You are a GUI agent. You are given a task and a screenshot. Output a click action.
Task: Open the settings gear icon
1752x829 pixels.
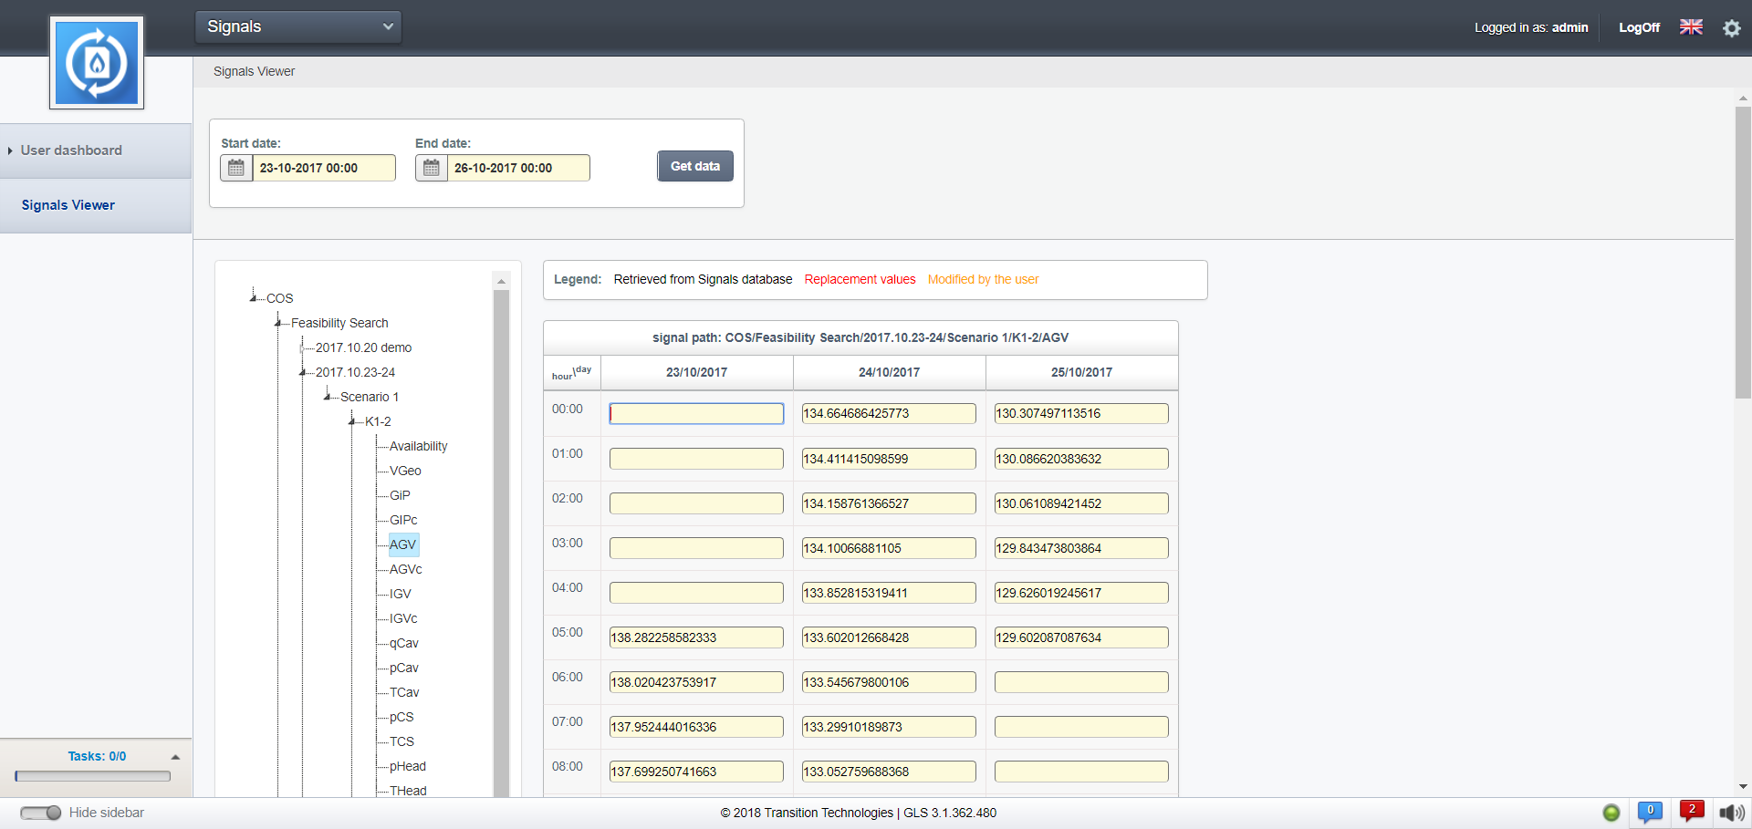(1731, 28)
